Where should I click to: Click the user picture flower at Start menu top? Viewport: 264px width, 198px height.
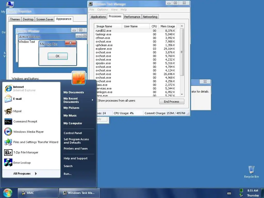tap(79, 78)
